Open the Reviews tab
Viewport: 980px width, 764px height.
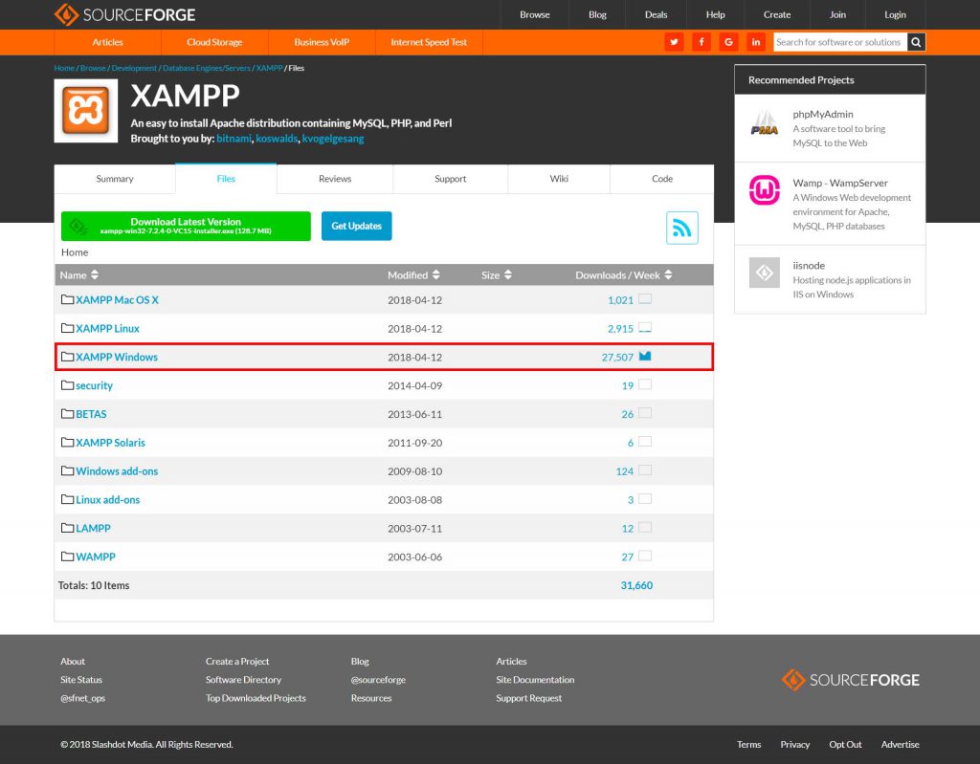pyautogui.click(x=335, y=179)
